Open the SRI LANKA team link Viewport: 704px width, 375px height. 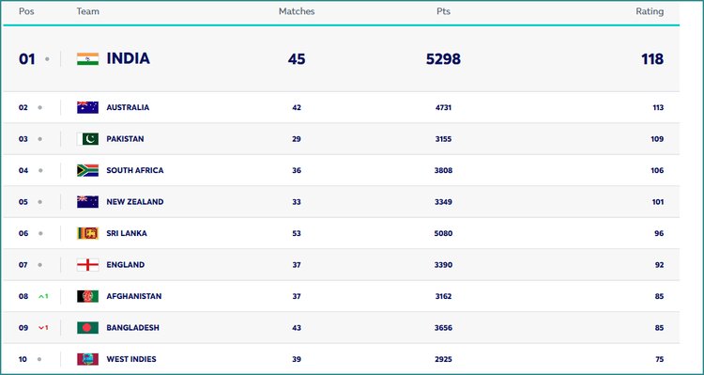(126, 233)
